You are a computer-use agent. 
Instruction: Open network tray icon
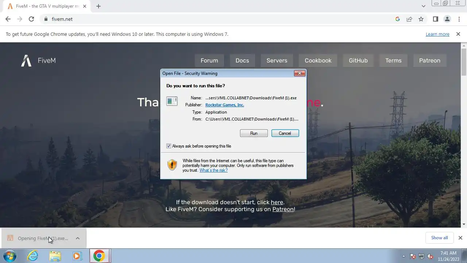(421, 256)
